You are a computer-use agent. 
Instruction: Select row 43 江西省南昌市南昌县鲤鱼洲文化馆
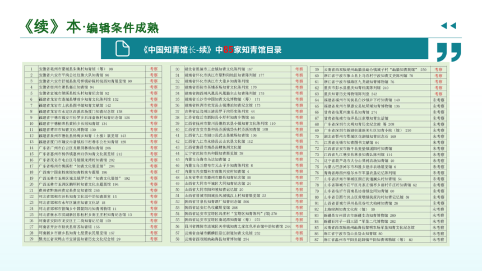pos(239,147)
